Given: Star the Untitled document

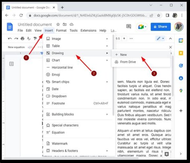Looking at the screenshot, I should coord(58,24).
